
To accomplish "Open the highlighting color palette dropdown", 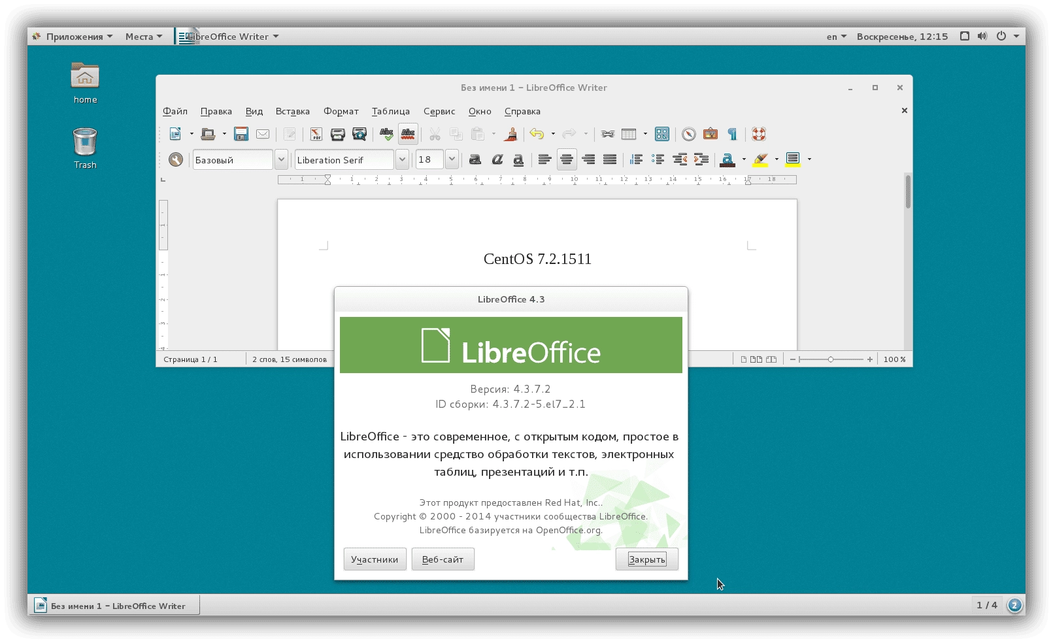I will point(777,159).
